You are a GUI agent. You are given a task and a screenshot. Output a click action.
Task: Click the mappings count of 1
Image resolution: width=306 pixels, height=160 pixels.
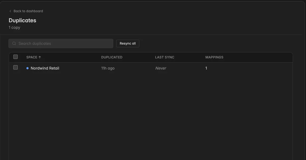(x=206, y=68)
